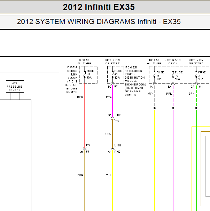Click the E3 connector label

coord(88,145)
